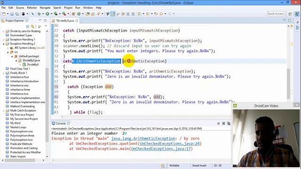Image resolution: width=301 pixels, height=169 pixels.
Task: Click the Last Edit Location icon
Action: coord(156,14)
